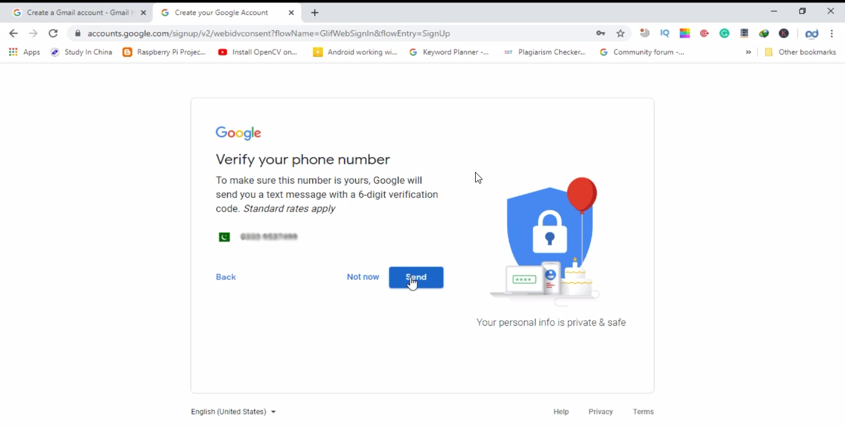Open a new browser tab

315,12
